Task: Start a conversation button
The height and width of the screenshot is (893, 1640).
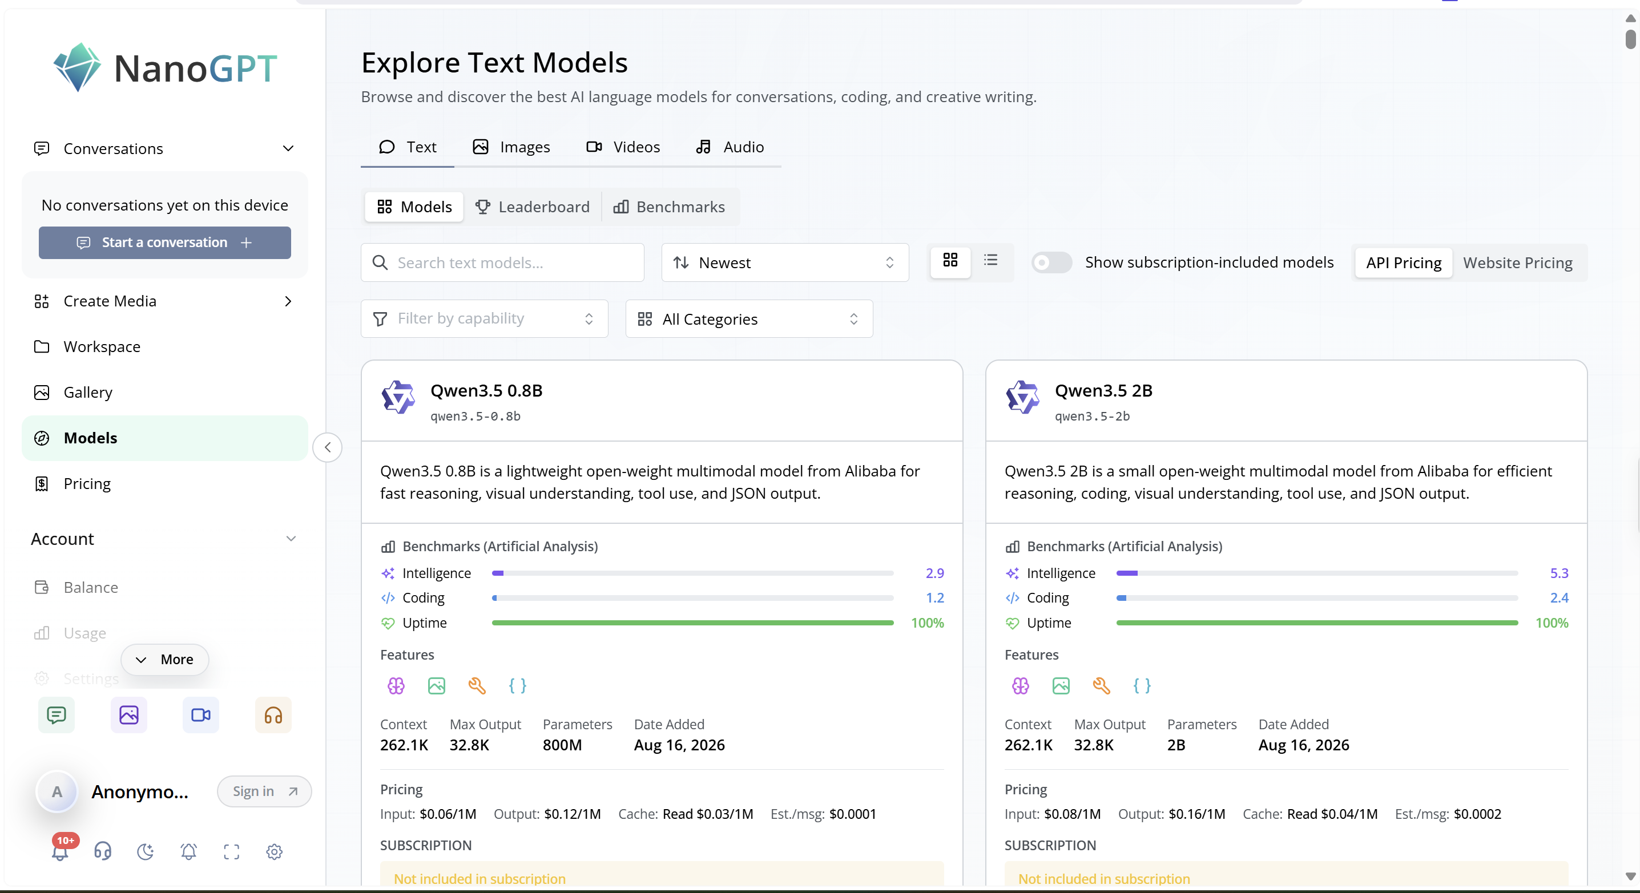Action: pos(165,243)
